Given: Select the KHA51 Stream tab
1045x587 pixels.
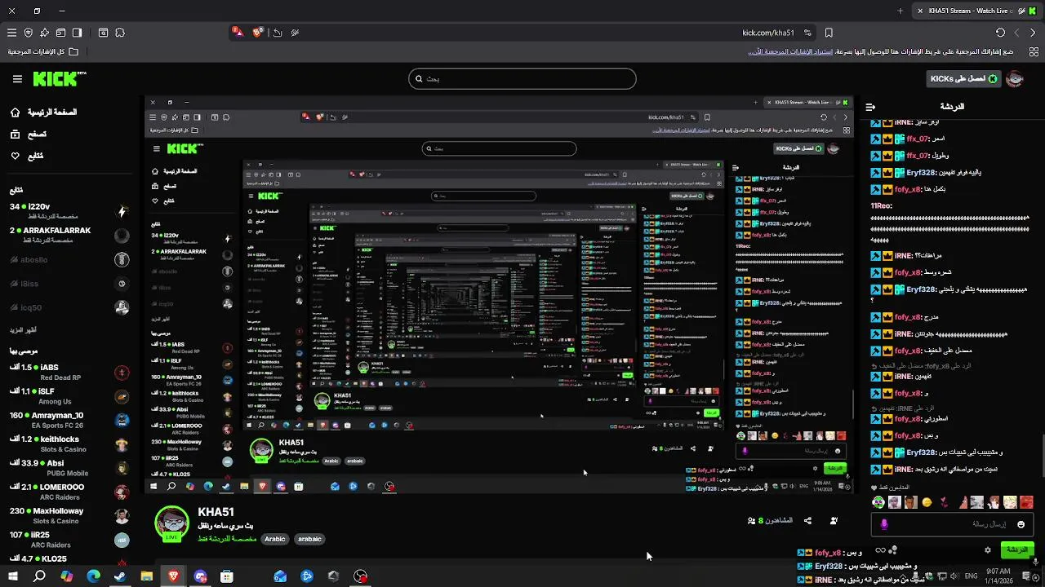Looking at the screenshot, I should pyautogui.click(x=976, y=11).
